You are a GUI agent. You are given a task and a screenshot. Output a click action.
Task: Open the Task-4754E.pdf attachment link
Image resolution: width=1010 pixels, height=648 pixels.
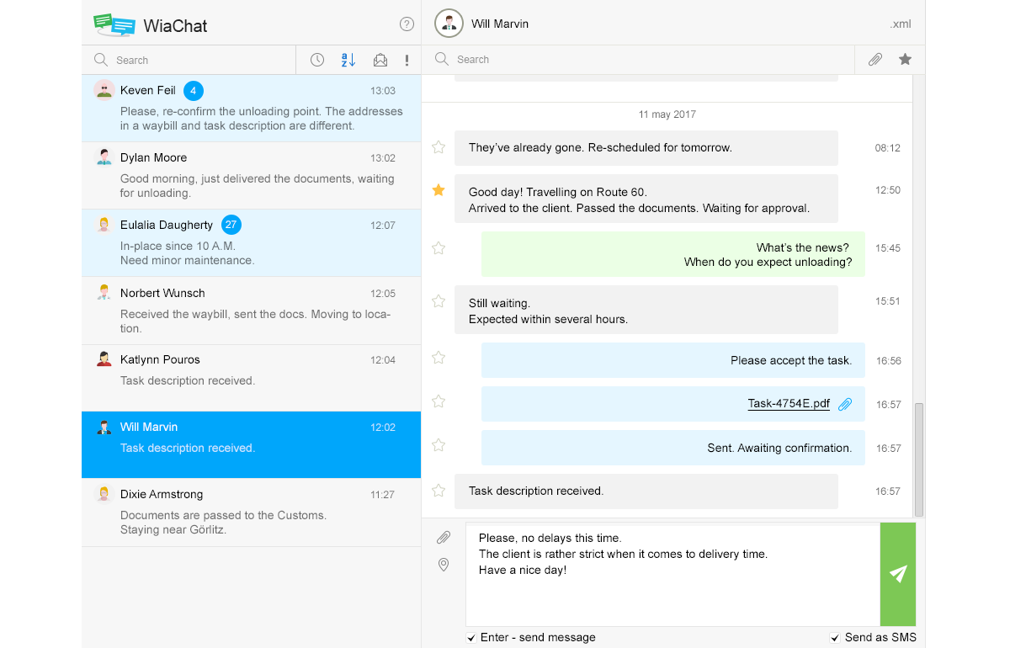coord(789,404)
